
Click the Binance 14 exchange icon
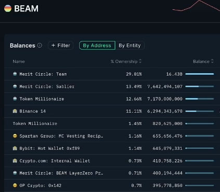click(x=15, y=111)
